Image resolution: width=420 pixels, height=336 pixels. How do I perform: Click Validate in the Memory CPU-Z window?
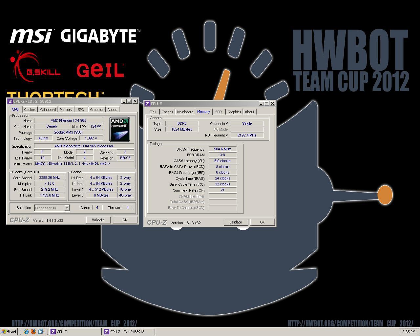click(x=236, y=222)
